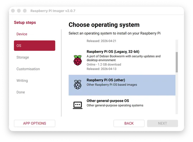Open Raspberry Pi OS (other) category
This screenshot has width=193, height=142.
(122, 85)
